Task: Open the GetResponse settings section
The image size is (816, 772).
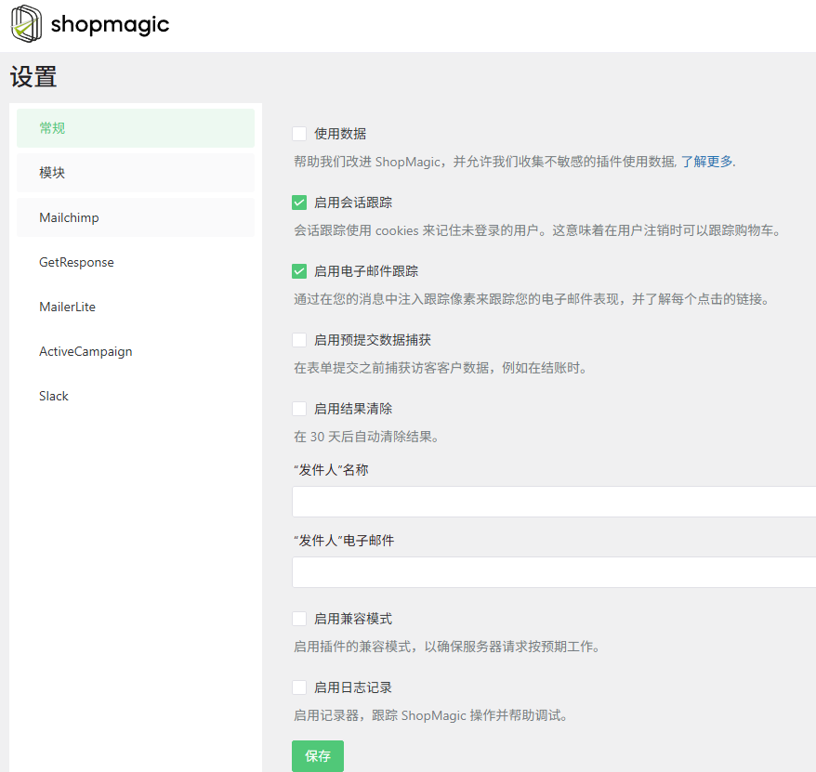Action: point(136,261)
